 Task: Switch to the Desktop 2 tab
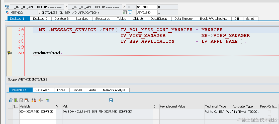[x=40, y=19]
